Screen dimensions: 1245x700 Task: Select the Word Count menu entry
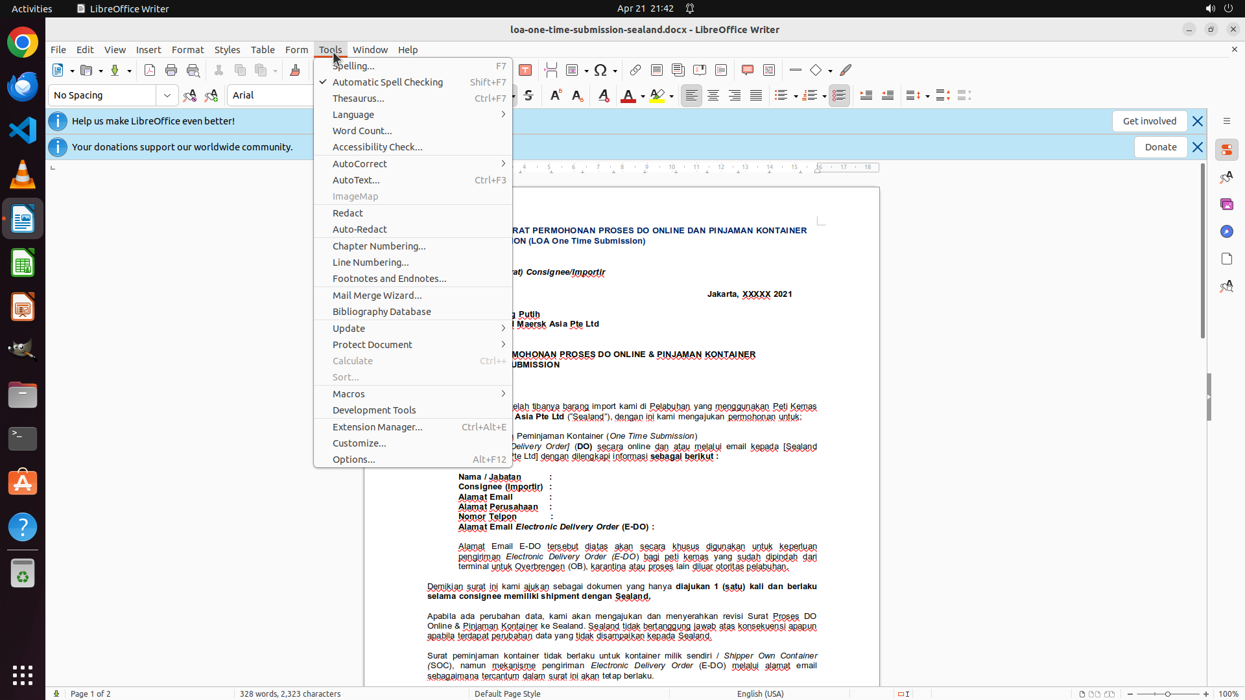tap(362, 131)
